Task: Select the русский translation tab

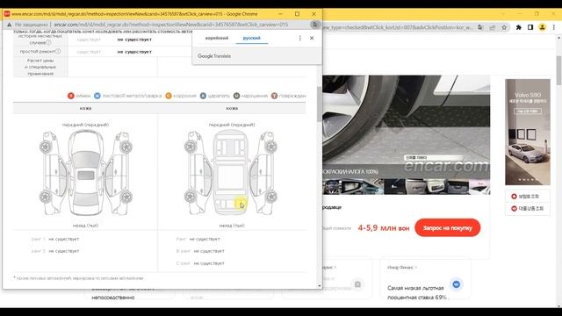Action: pyautogui.click(x=252, y=38)
